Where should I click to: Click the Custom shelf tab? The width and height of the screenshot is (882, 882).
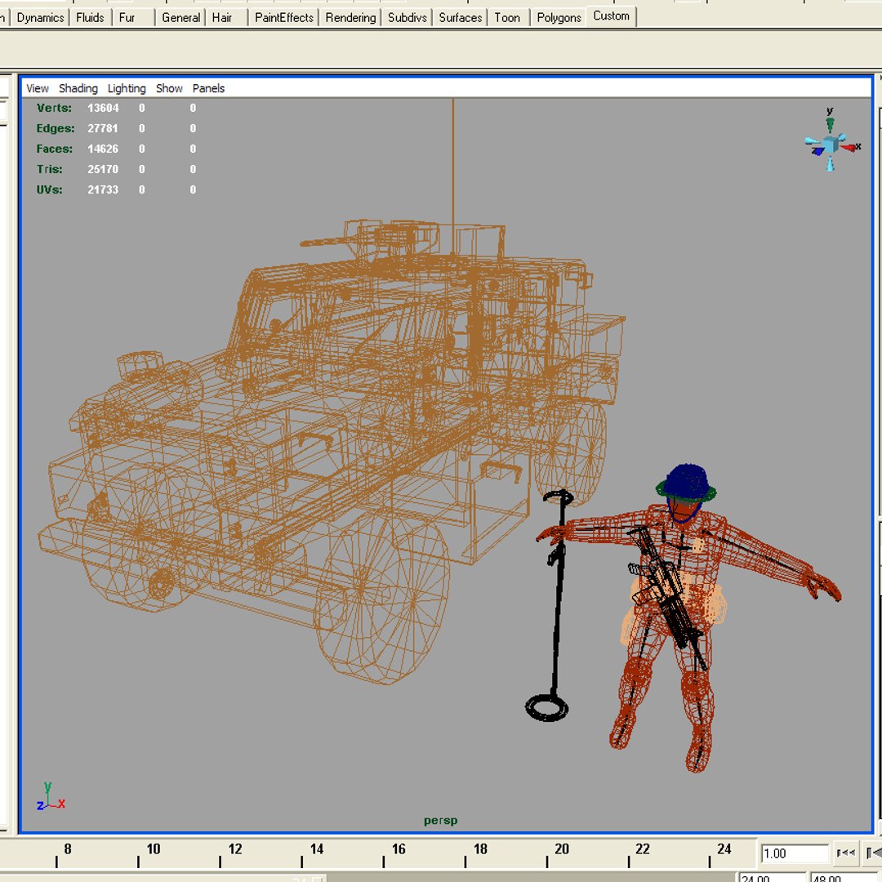[612, 16]
